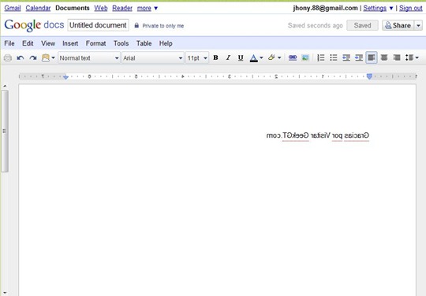Viewport: 426px width, 296px height.
Task: Insert an image using toolbar icon
Action: (305, 57)
